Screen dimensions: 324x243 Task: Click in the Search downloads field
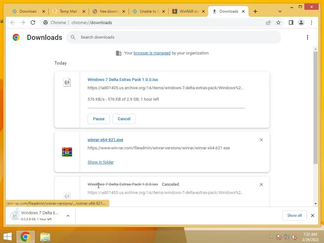[174, 37]
